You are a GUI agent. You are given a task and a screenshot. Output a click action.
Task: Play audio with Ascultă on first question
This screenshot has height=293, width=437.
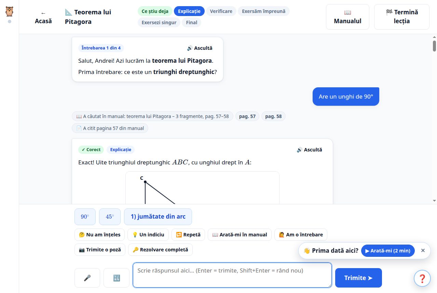[x=200, y=48]
